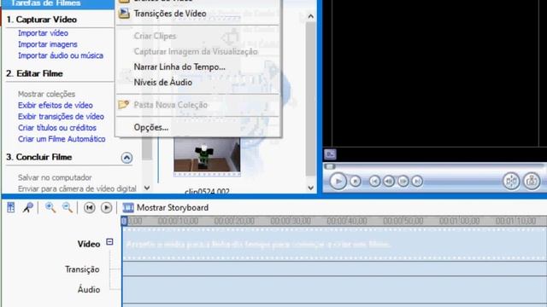Click the 00:01'10,00 mark on timeline ruler
Image resolution: width=547 pixels, height=307 pixels.
click(515, 221)
